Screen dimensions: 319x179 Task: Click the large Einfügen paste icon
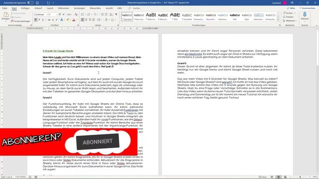coord(5,14)
